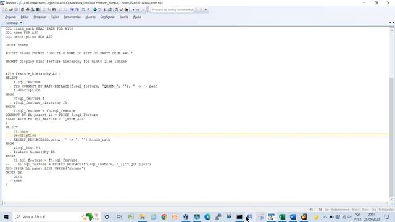Click the scroll-down arrow of the editor

[x=391, y=199]
